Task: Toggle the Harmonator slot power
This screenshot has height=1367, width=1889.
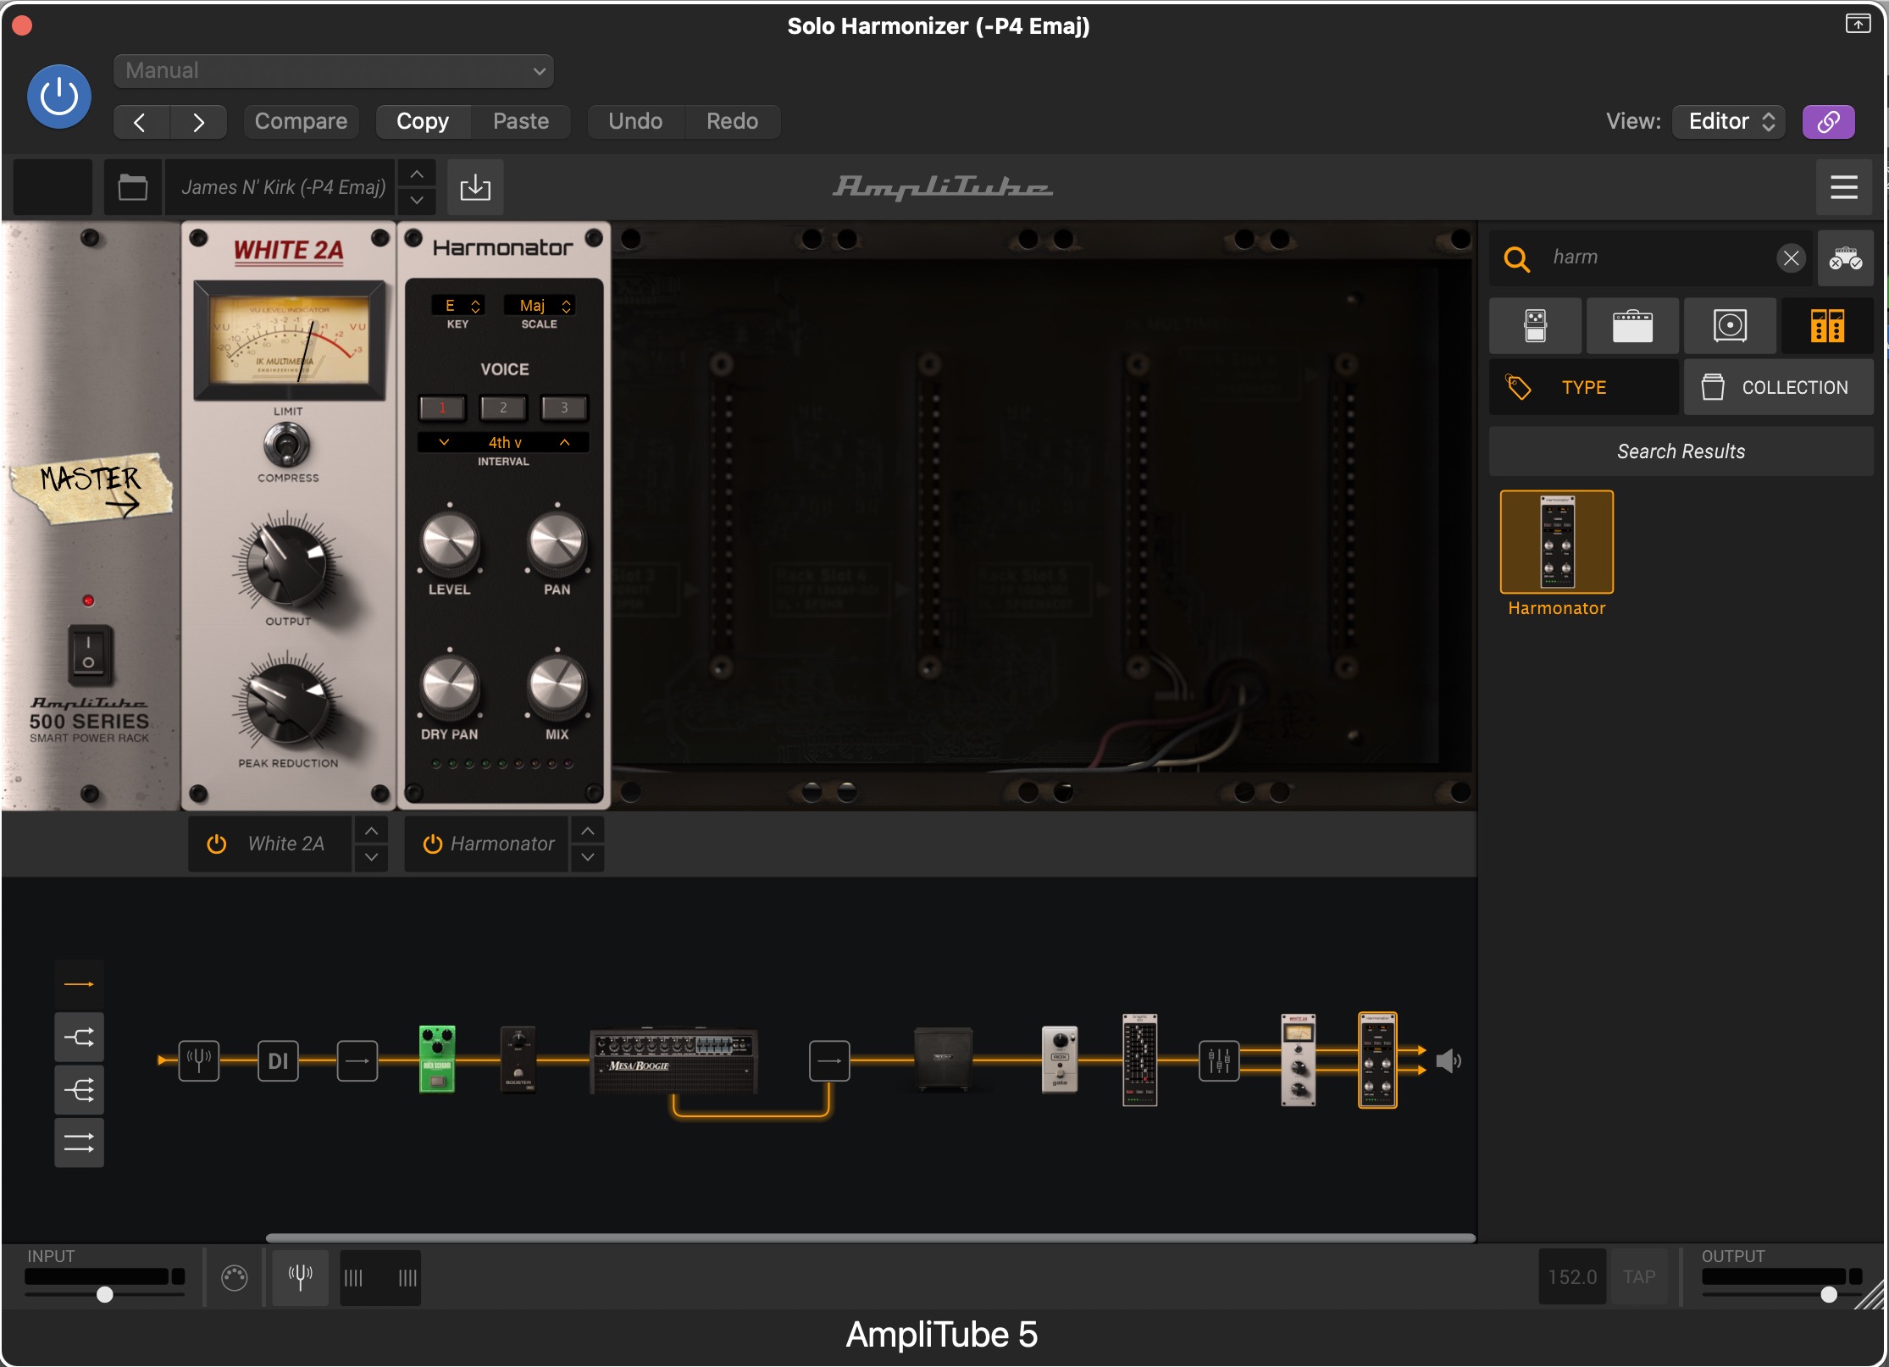Action: (x=433, y=844)
